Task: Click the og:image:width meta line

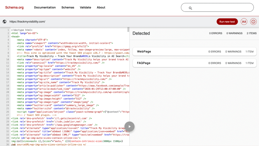Action: 51,95
